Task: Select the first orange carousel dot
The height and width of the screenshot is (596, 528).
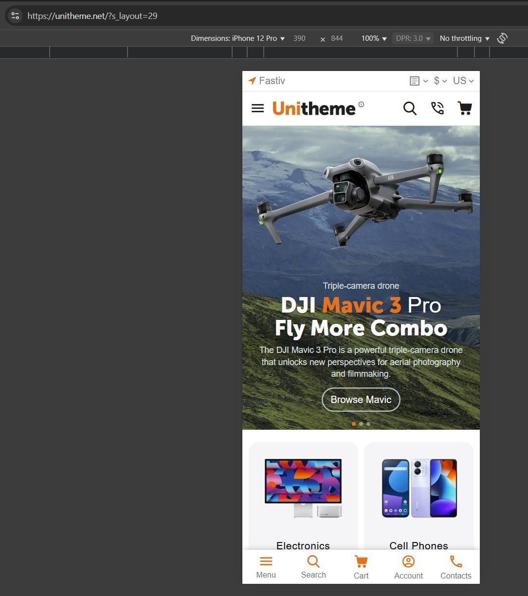Action: click(x=354, y=424)
